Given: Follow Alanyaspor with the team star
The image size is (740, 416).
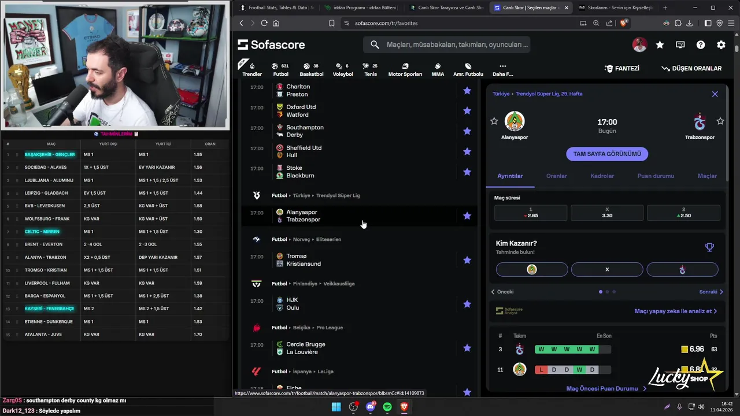Looking at the screenshot, I should point(494,121).
